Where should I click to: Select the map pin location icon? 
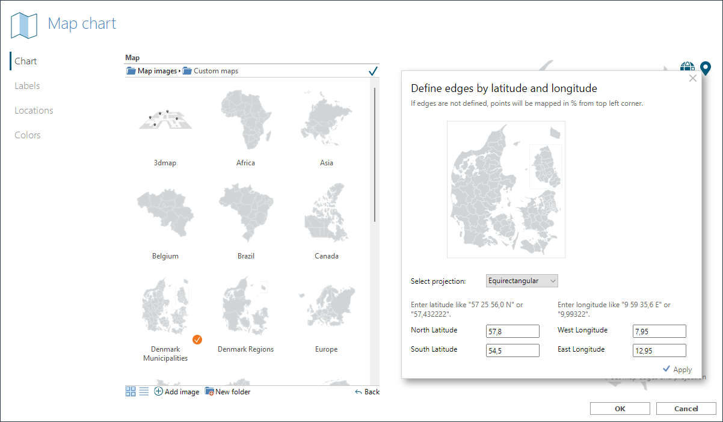(705, 68)
